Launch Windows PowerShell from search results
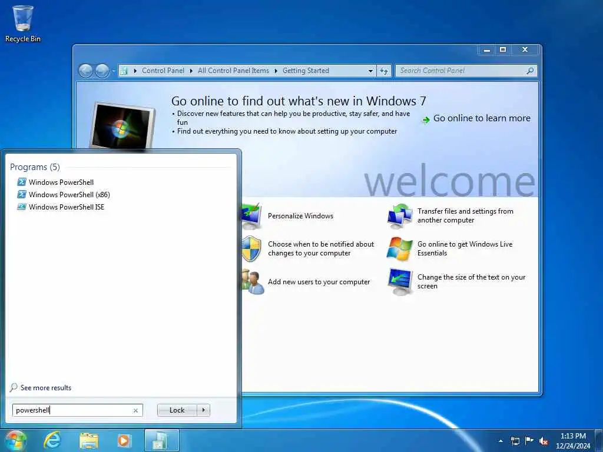The height and width of the screenshot is (452, 603). (x=61, y=182)
